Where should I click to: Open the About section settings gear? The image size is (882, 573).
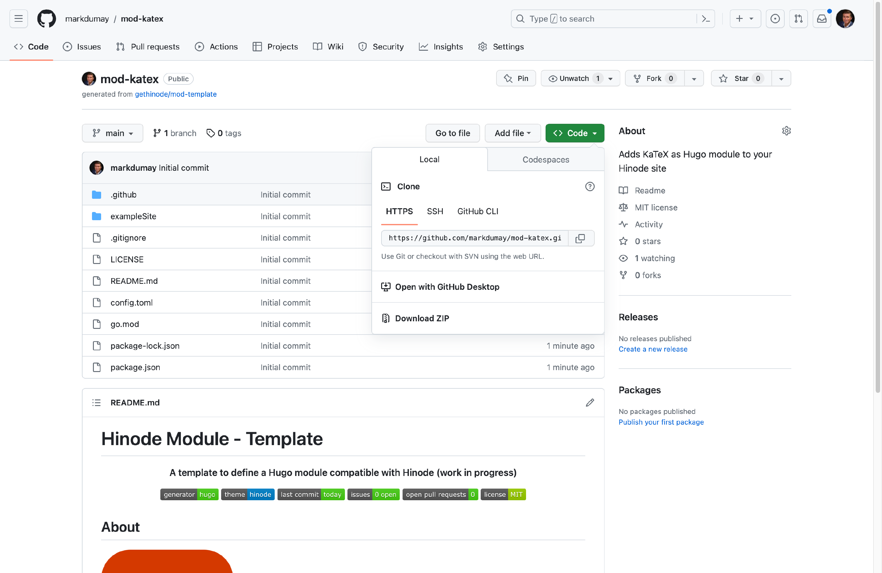point(786,131)
